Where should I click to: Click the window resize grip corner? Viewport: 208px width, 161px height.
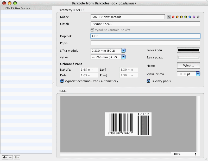tap(206, 159)
